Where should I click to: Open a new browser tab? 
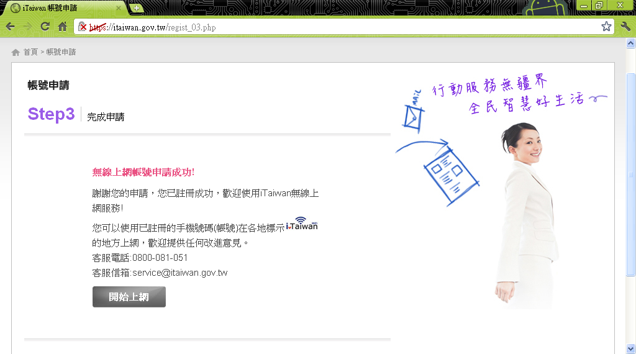pyautogui.click(x=137, y=8)
